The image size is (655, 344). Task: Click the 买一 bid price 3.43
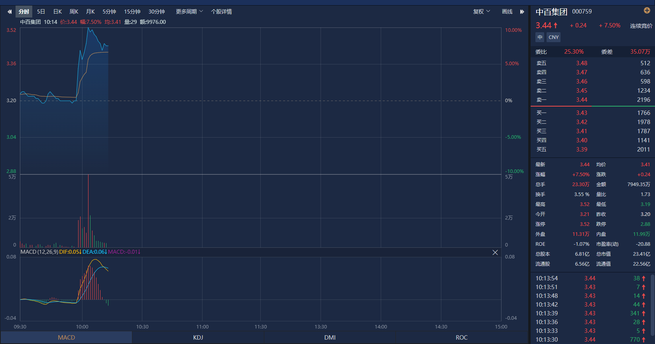click(581, 113)
